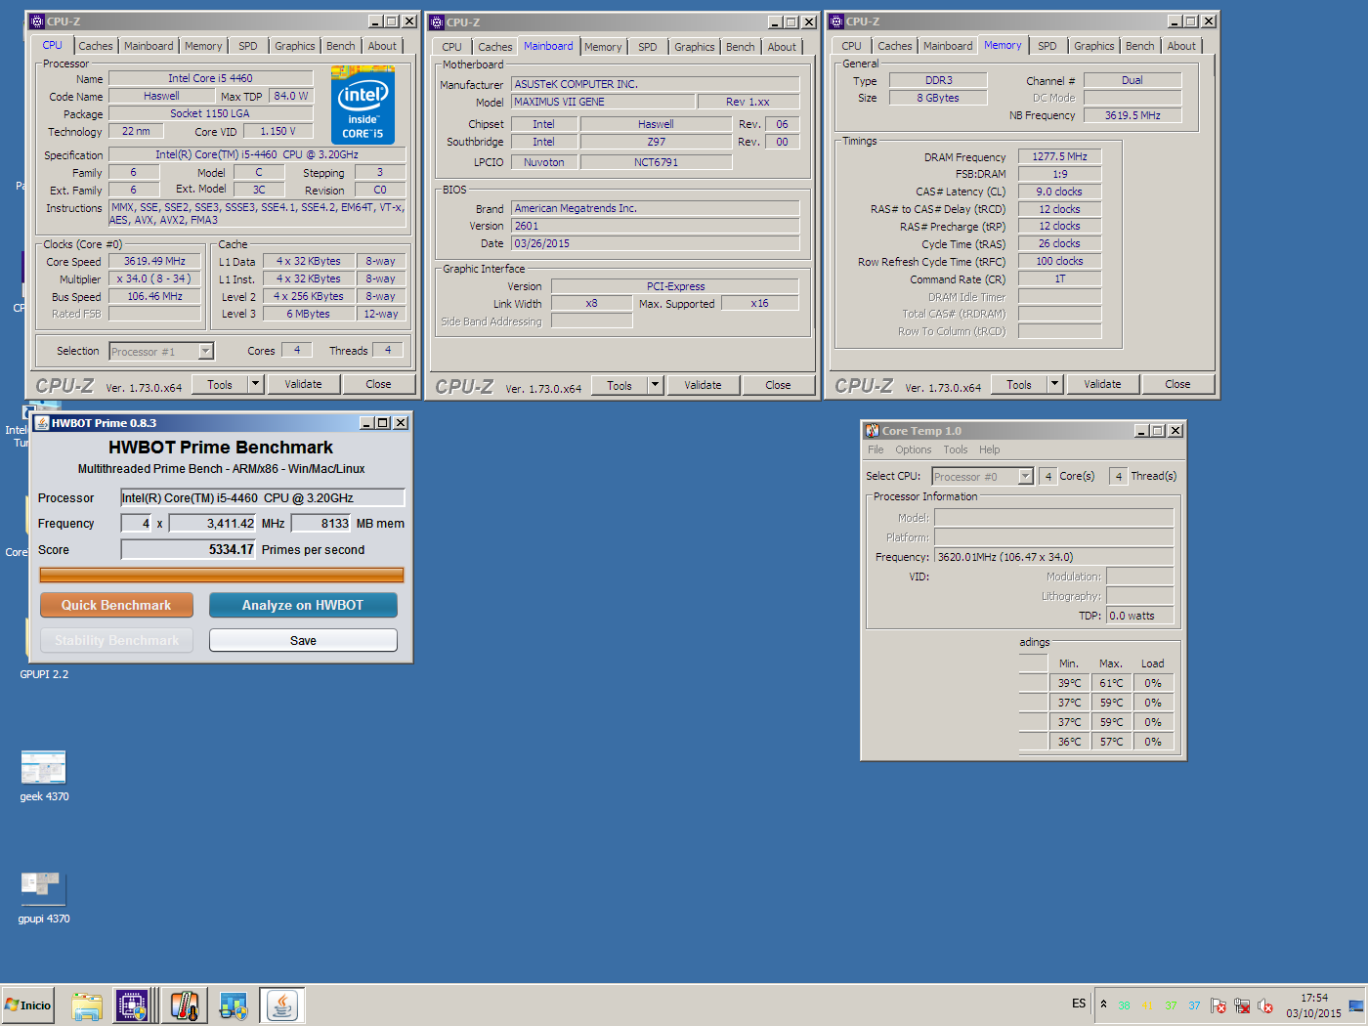Open Help menu in Core Temp
Image resolution: width=1368 pixels, height=1026 pixels.
(x=990, y=450)
